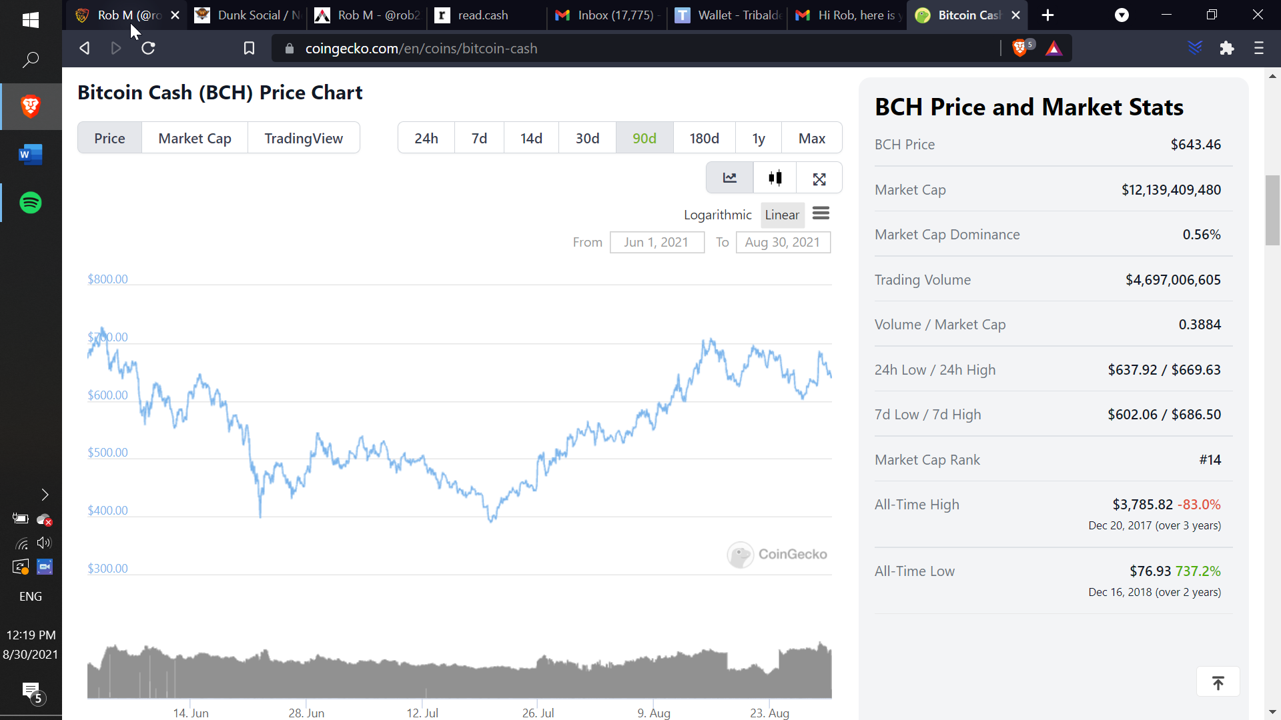Select the $12,139,409,480 market cap value
This screenshot has width=1281, height=720.
[x=1171, y=190]
